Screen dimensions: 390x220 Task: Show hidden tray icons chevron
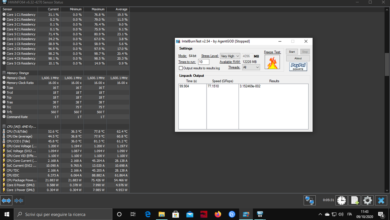tap(320, 214)
